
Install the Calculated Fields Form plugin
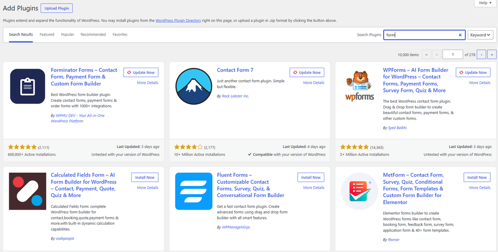145,177
